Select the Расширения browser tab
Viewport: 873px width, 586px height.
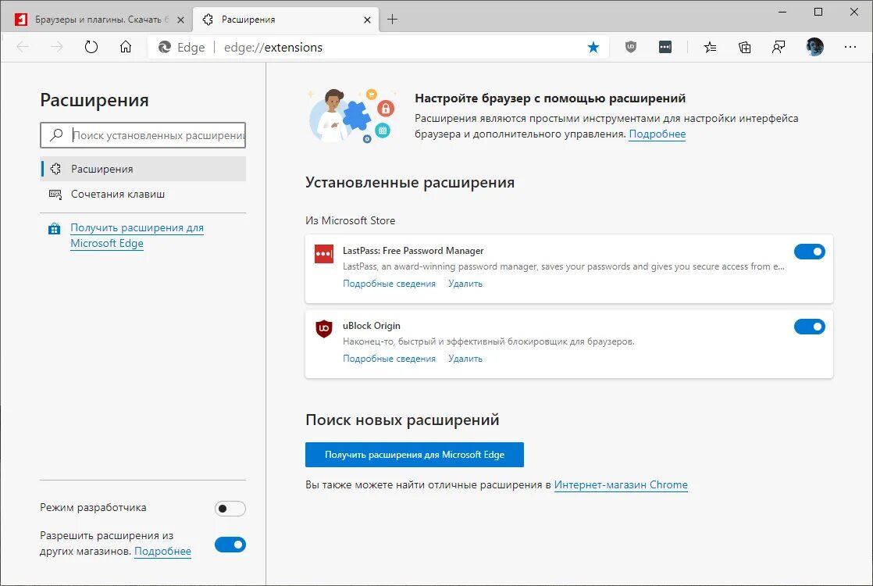[286, 20]
